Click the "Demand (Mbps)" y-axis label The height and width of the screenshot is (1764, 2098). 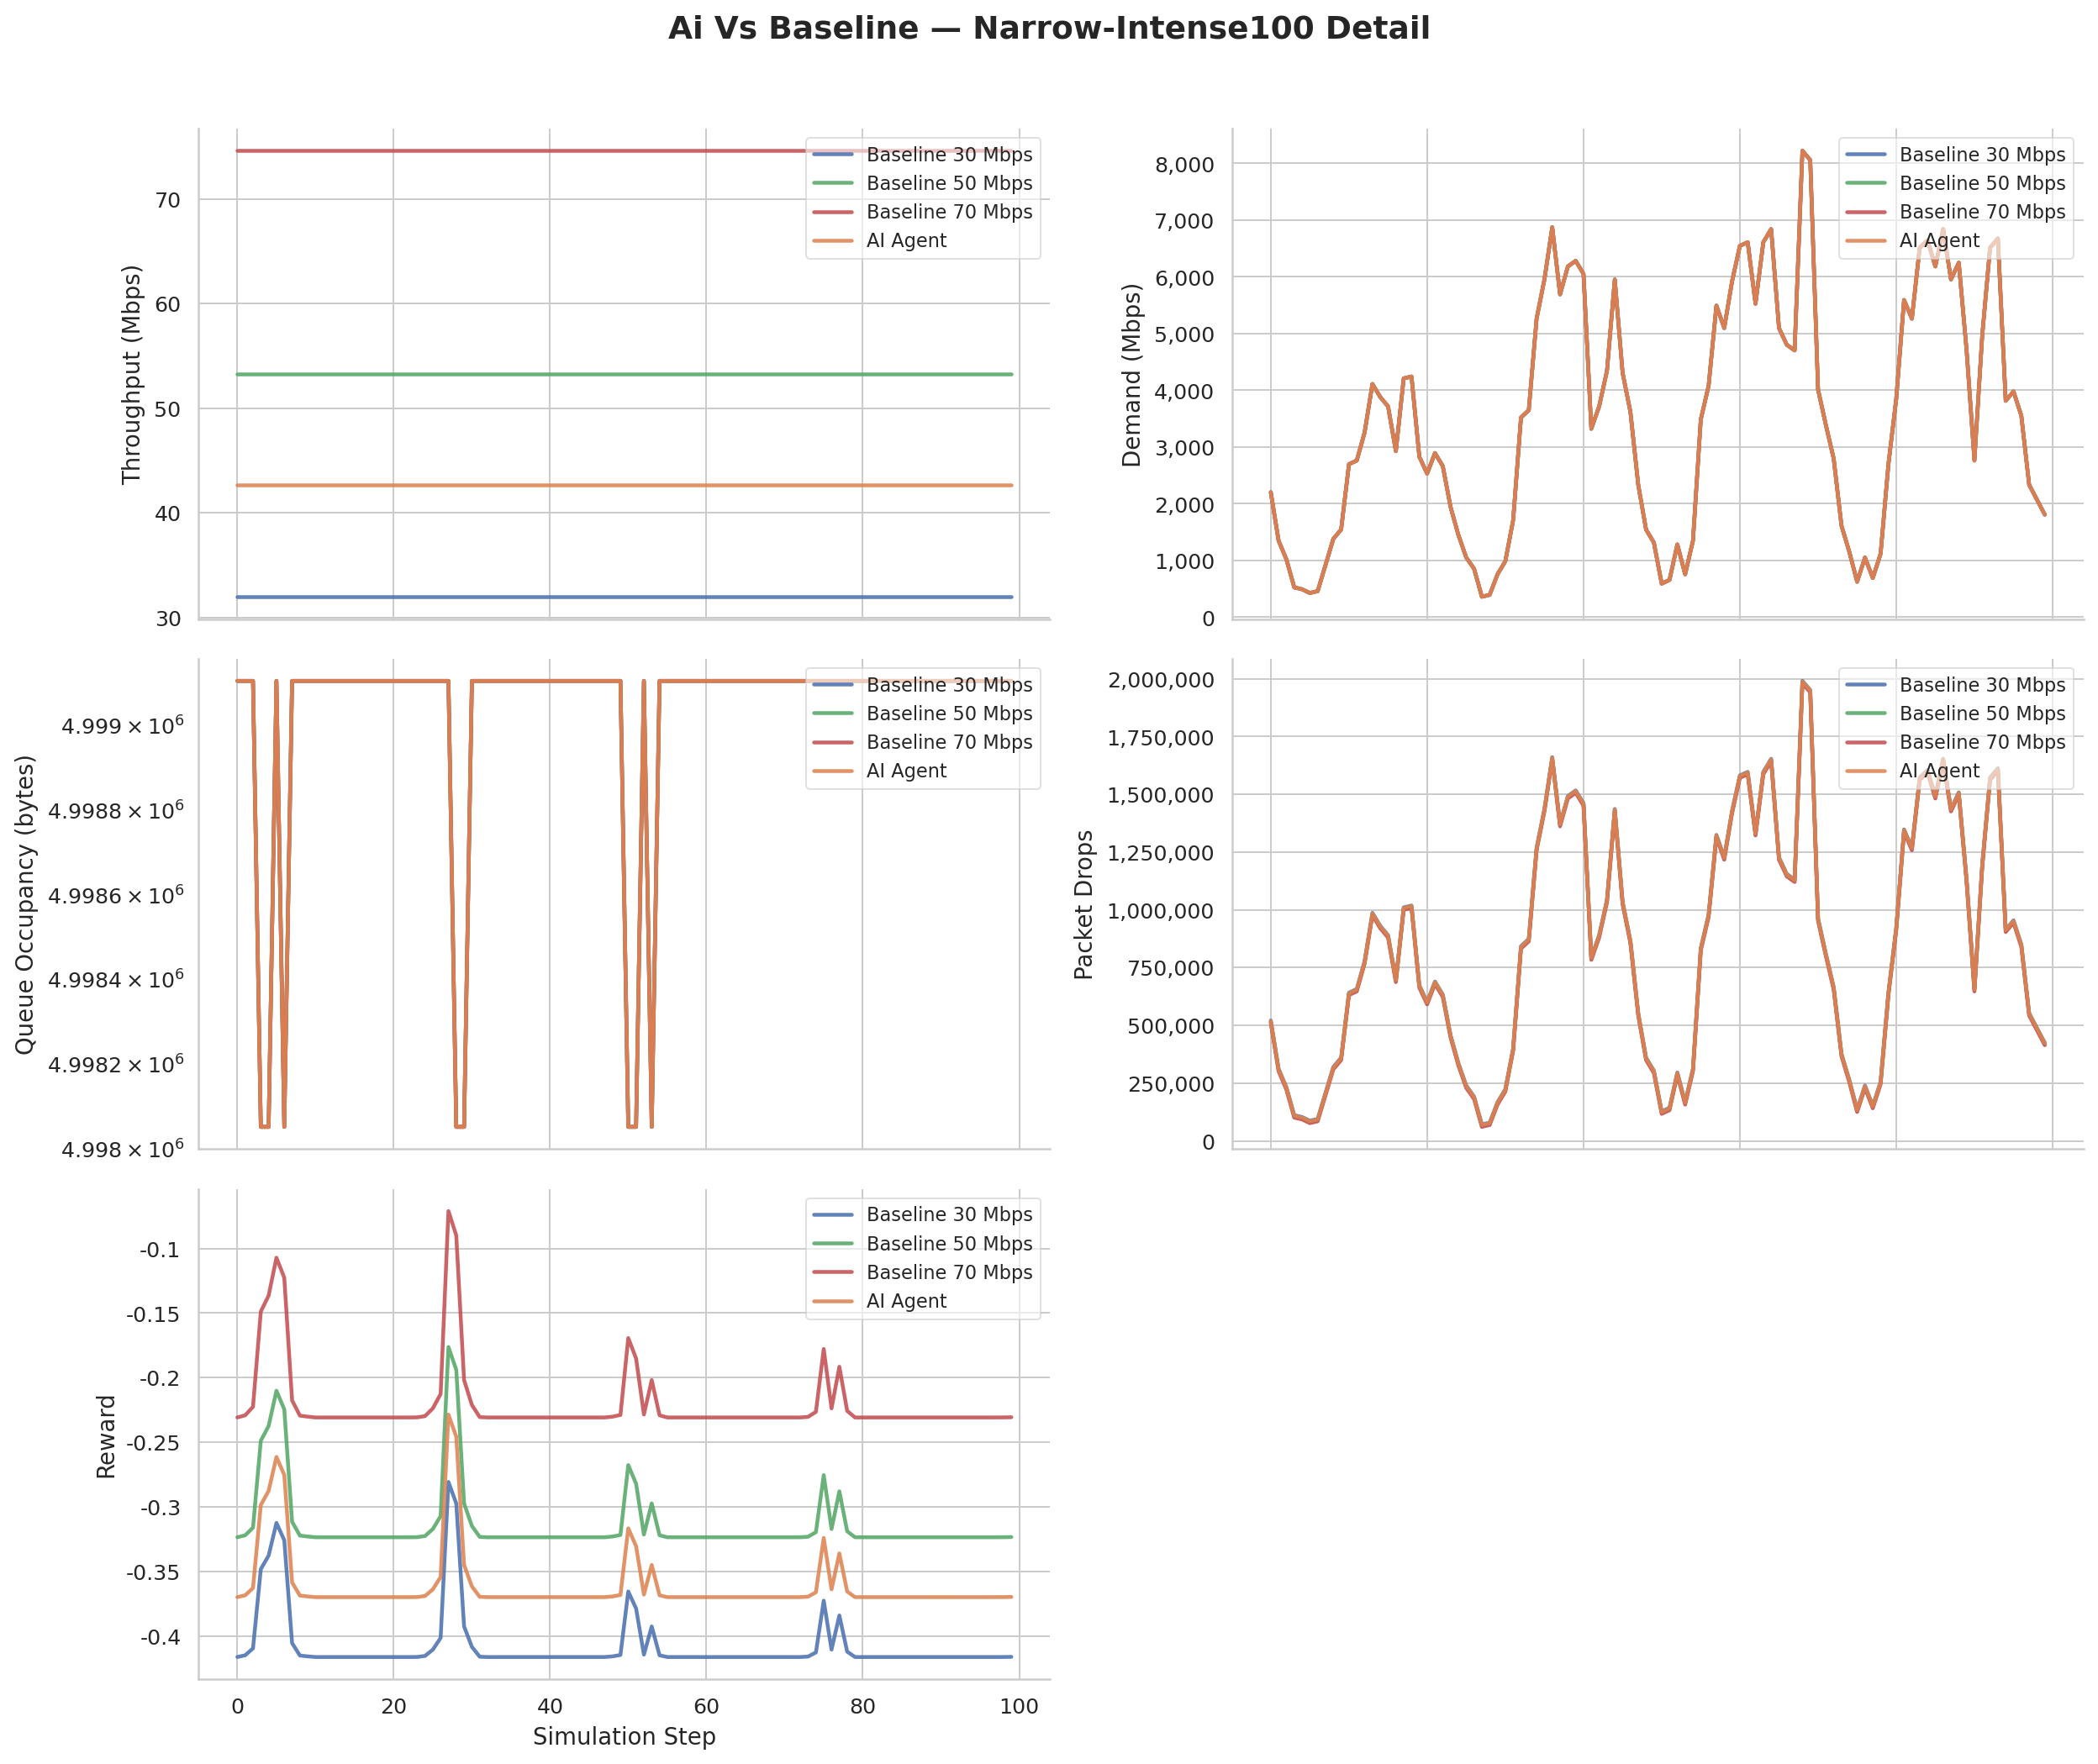1131,374
